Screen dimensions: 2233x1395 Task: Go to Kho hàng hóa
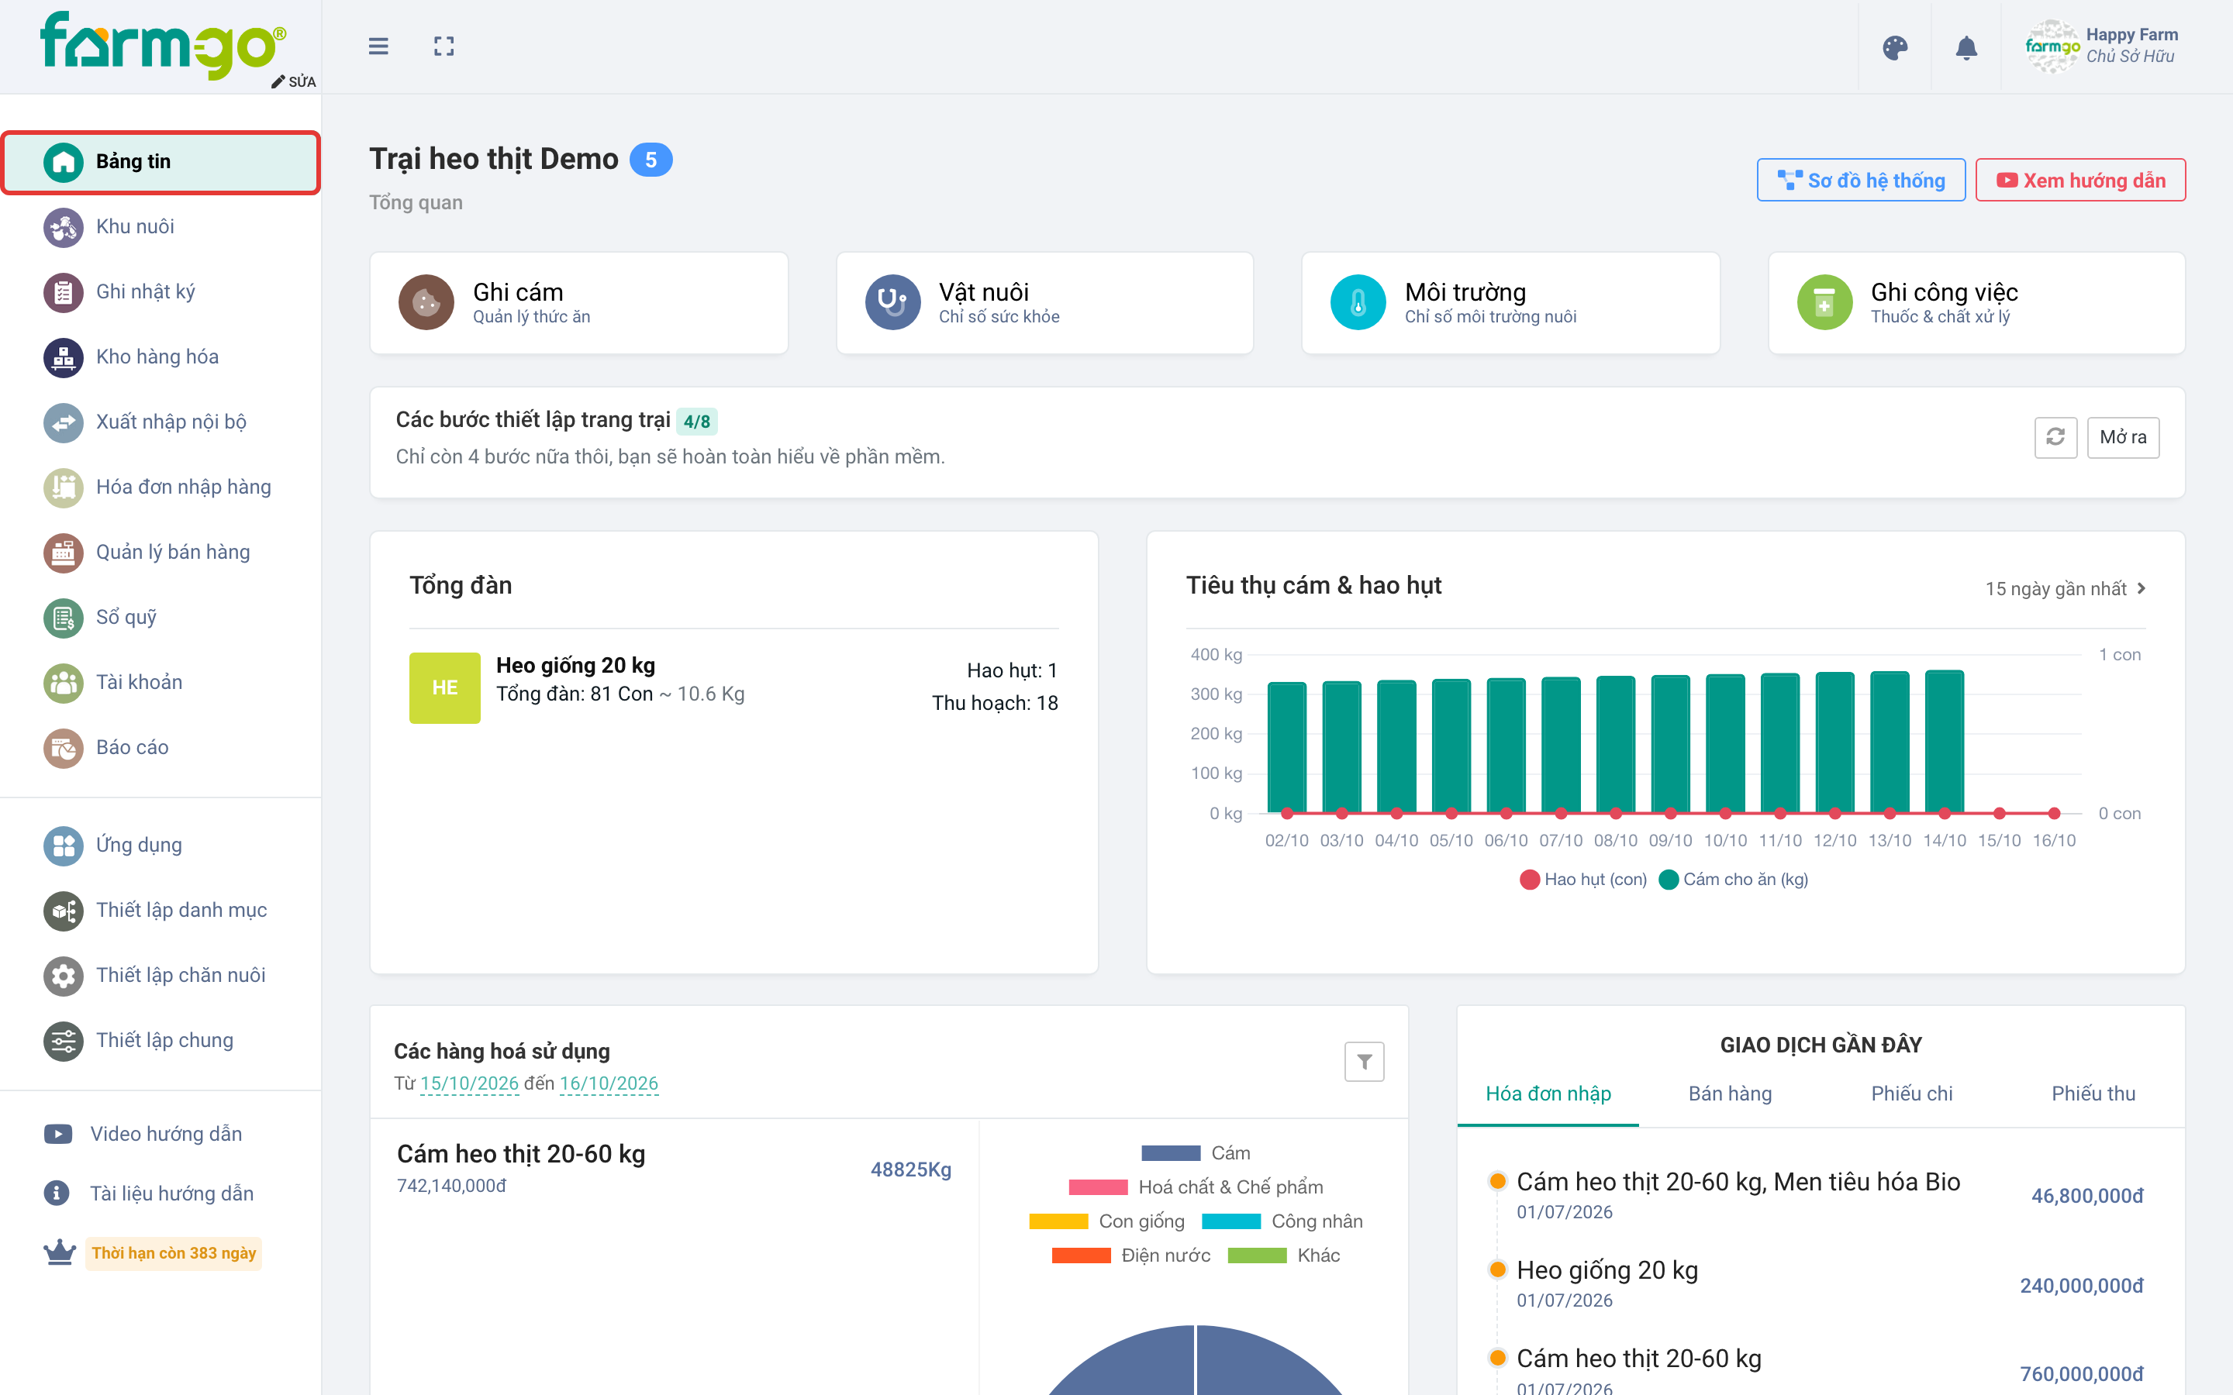click(x=160, y=356)
